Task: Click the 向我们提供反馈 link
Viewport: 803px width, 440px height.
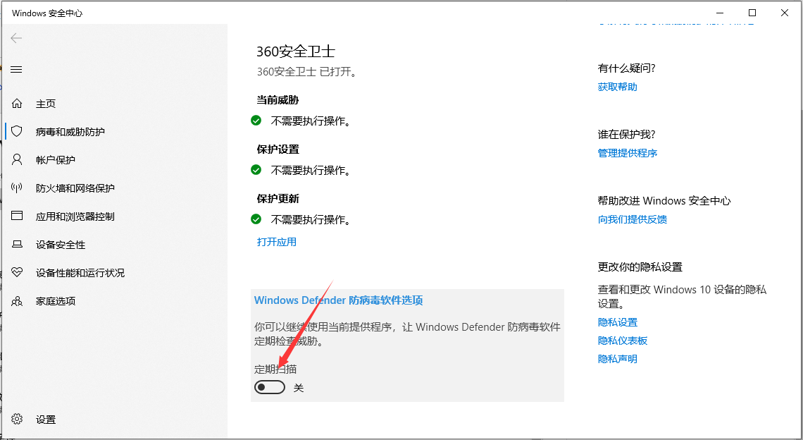Action: coord(633,219)
